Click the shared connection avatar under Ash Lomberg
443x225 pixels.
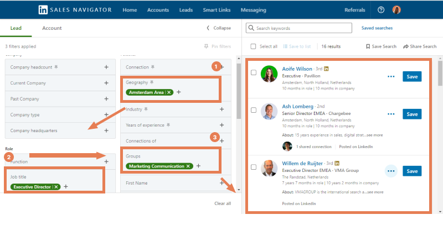287,146
